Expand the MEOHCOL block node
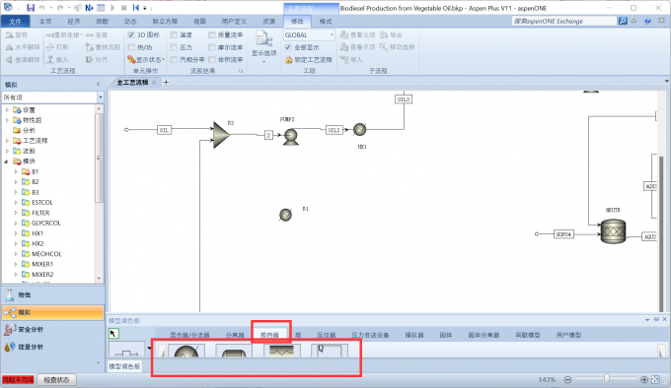The image size is (671, 388). 16,254
